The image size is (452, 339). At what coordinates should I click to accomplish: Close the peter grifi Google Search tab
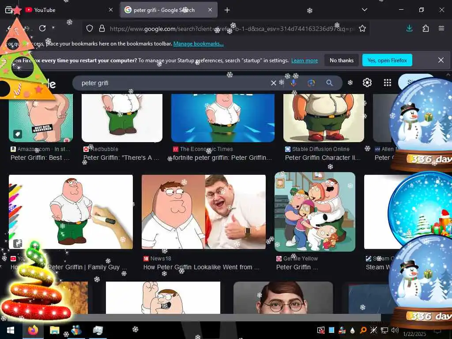pos(210,10)
